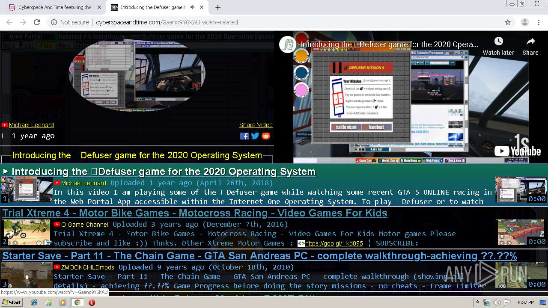Viewport: 548px width, 308px height.
Task: Click right-side thumbnail of Trial Xtreme video
Action: pos(521,232)
